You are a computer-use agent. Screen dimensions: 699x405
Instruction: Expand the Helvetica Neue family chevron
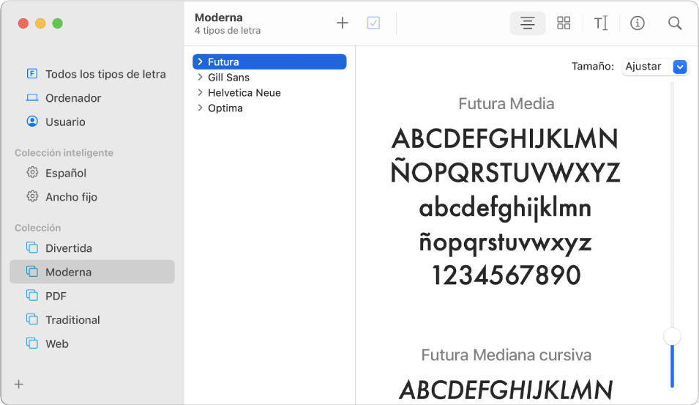(200, 92)
